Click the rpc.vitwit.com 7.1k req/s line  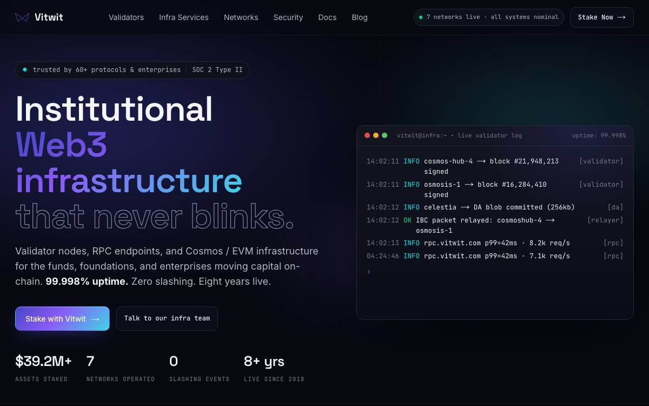pyautogui.click(x=495, y=256)
